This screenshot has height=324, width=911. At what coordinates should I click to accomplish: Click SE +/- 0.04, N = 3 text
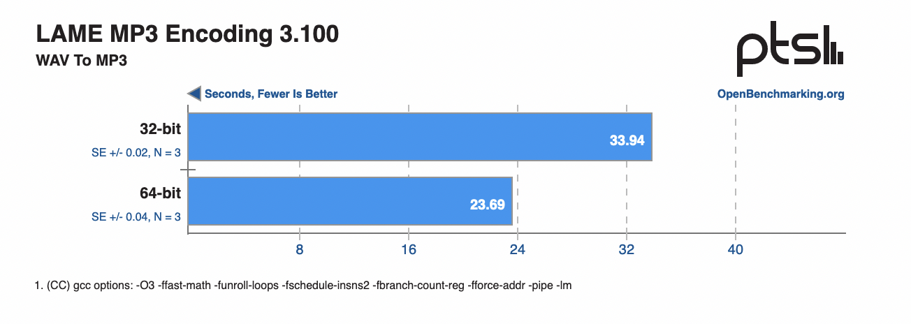tap(136, 216)
